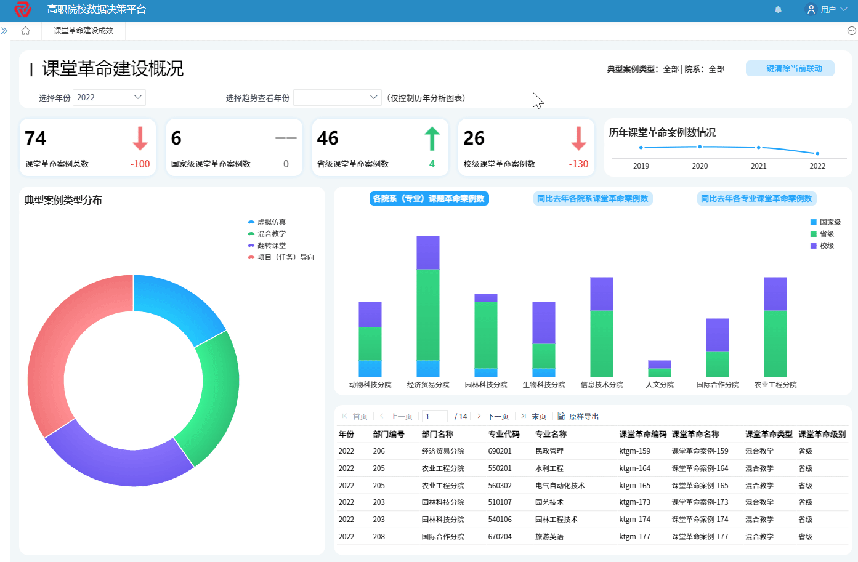Image resolution: width=858 pixels, height=562 pixels.
Task: Click the first page arrow icon
Action: 344,416
